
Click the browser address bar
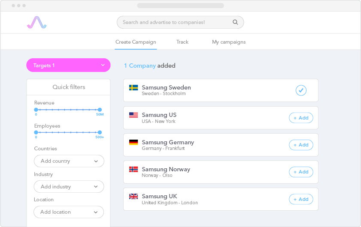(x=180, y=6)
